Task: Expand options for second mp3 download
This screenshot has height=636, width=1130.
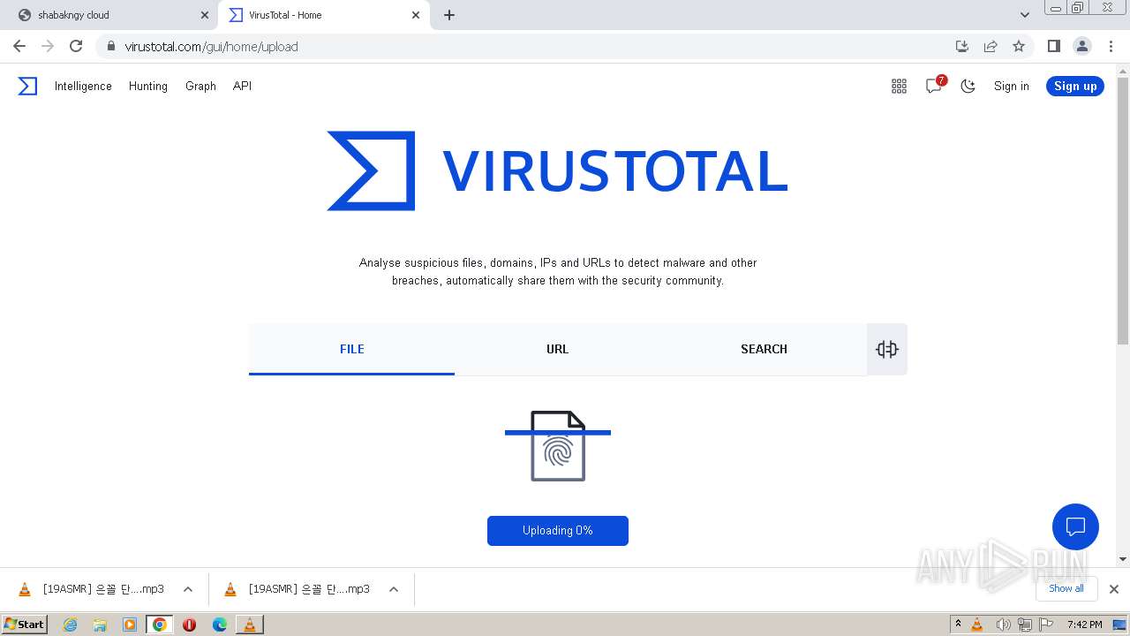Action: pyautogui.click(x=394, y=589)
